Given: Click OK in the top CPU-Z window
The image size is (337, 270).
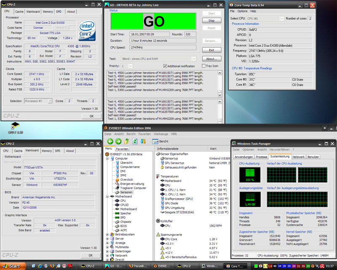Looking at the screenshot, I should click(91, 116).
